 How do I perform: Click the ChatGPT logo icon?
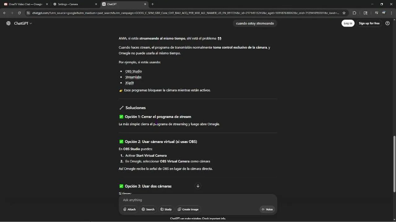click(x=8, y=23)
